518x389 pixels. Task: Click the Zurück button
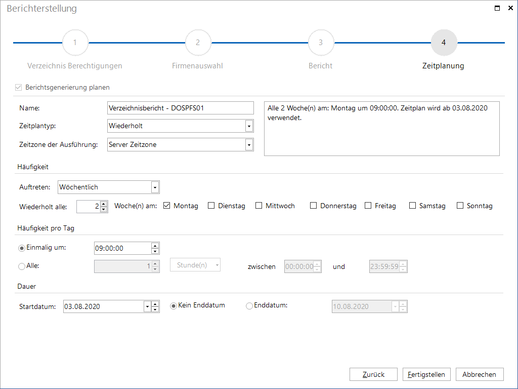374,374
